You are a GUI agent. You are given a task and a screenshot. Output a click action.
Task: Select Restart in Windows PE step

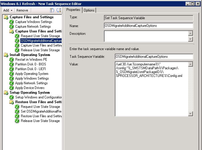31,60
